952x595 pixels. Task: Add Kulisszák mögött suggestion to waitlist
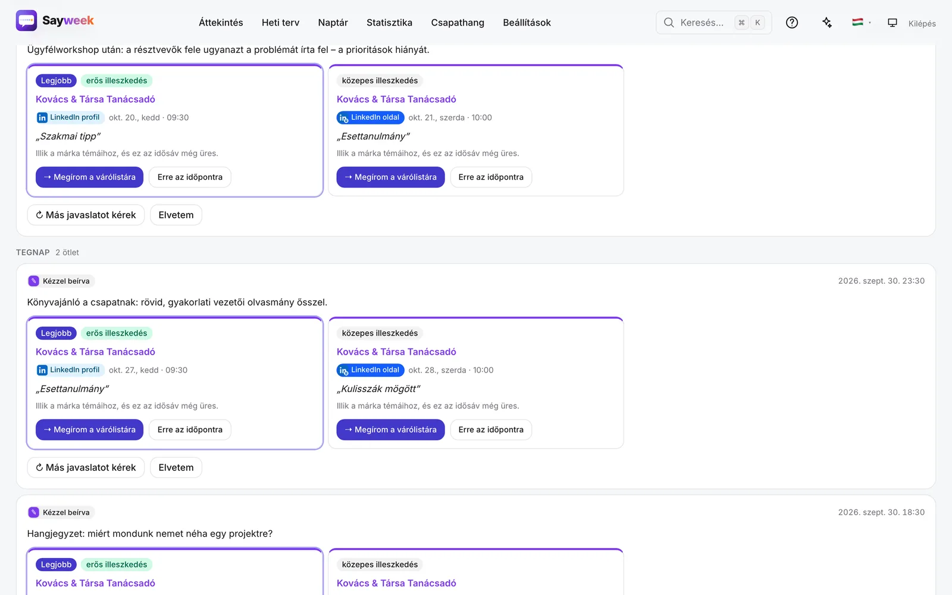pos(390,430)
